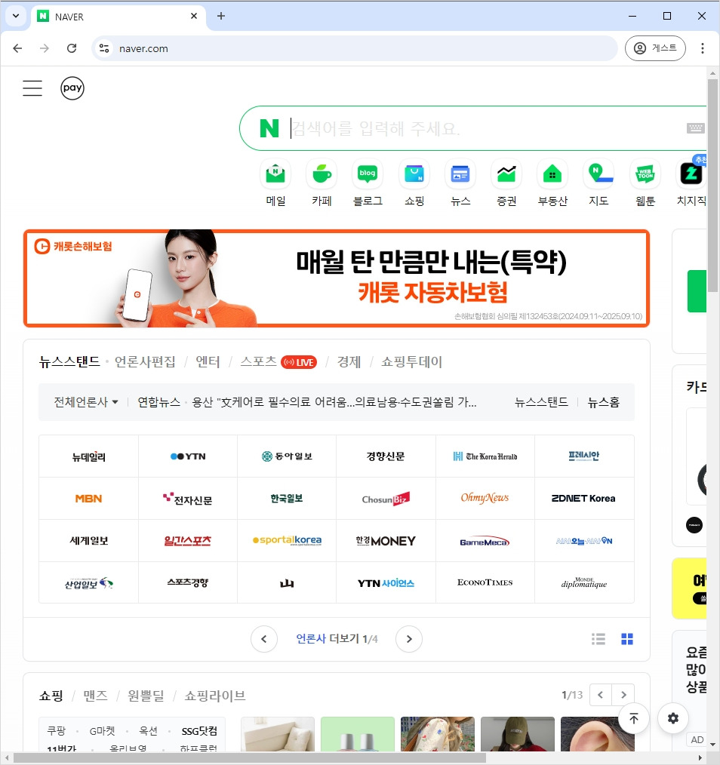
Task: Open the MBN press logo
Action: click(x=88, y=499)
